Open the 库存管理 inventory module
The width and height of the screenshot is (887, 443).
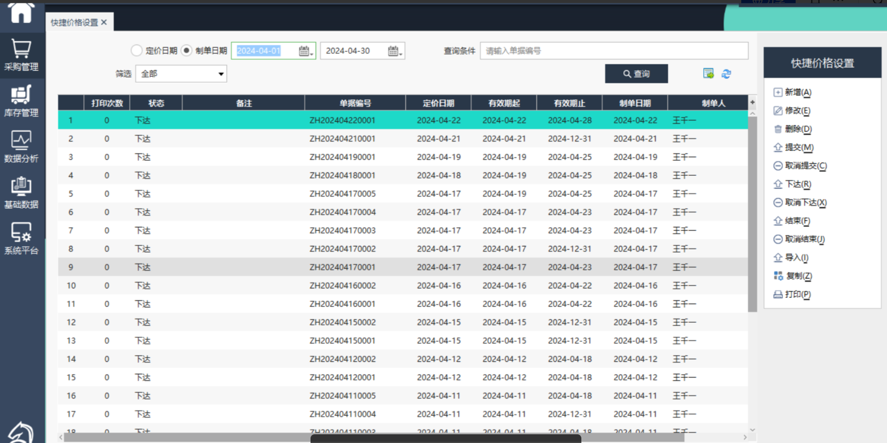click(x=21, y=101)
